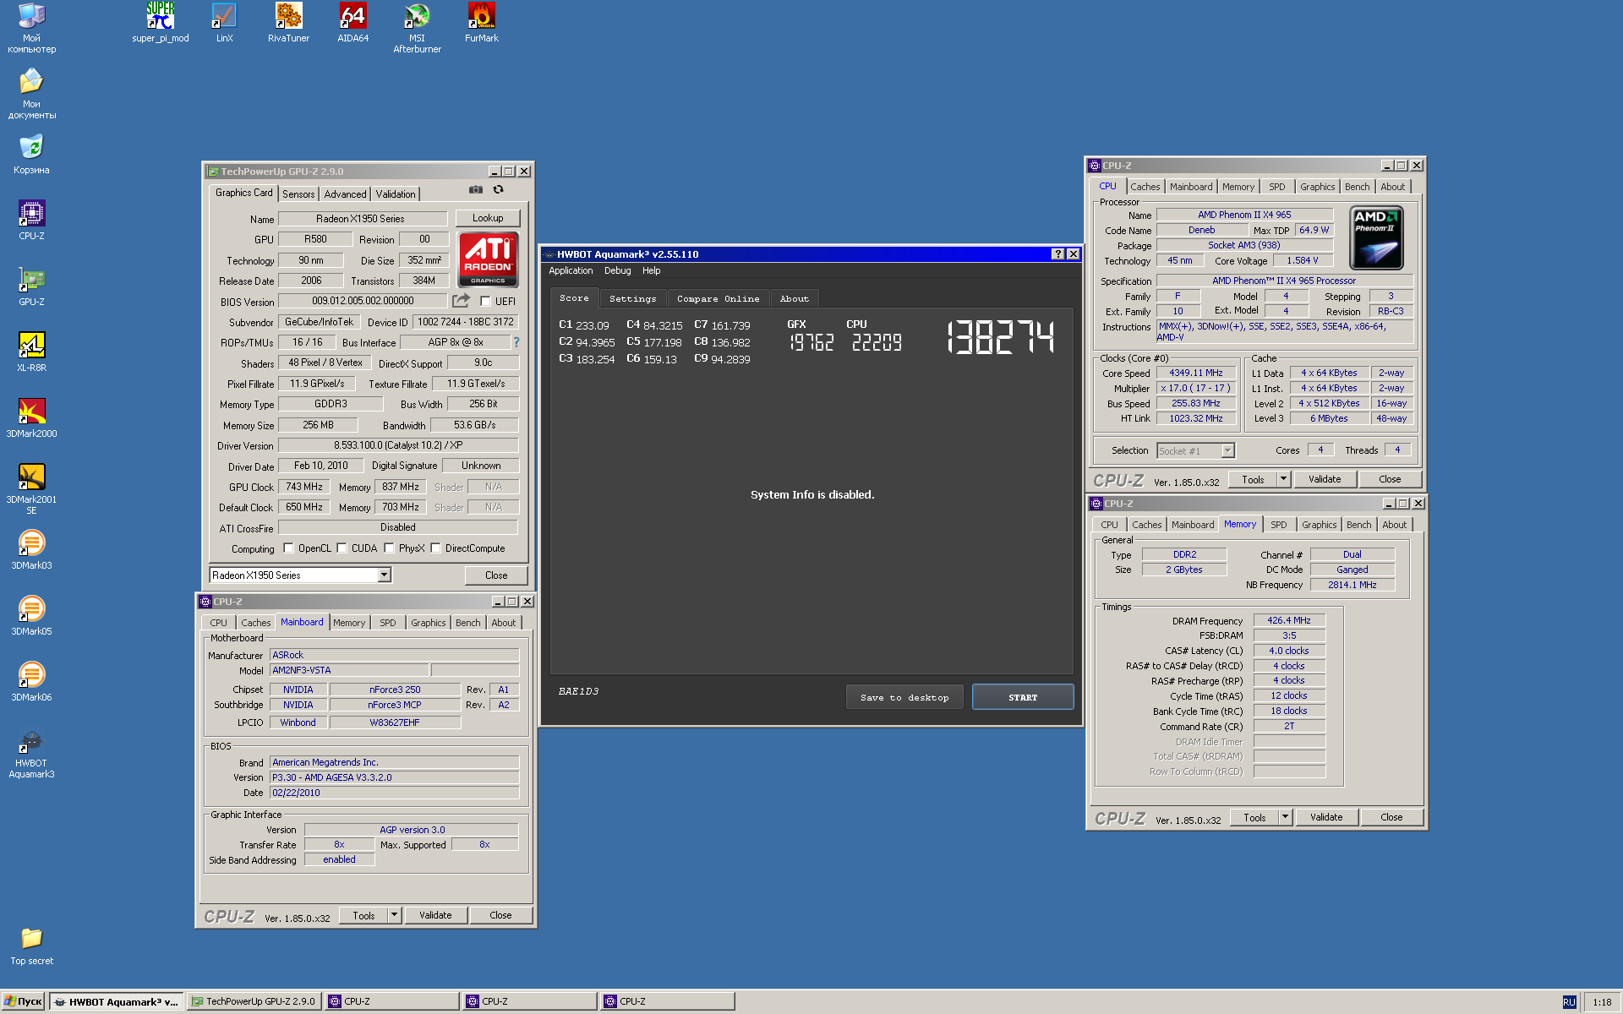Click the GPU-Z refresh icon
The image size is (1623, 1014).
498,189
